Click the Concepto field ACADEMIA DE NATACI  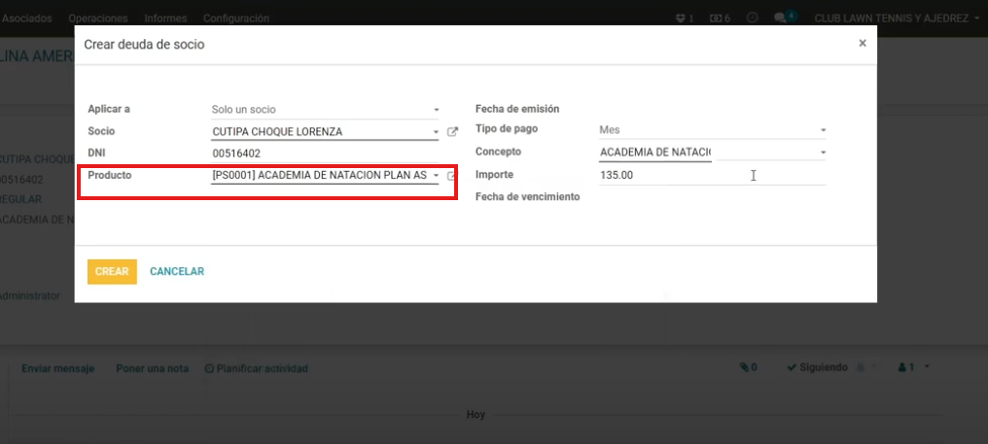(655, 153)
